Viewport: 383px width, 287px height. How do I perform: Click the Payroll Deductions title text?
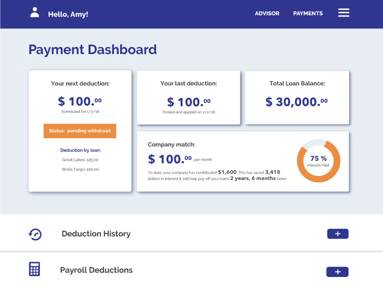pyautogui.click(x=96, y=270)
